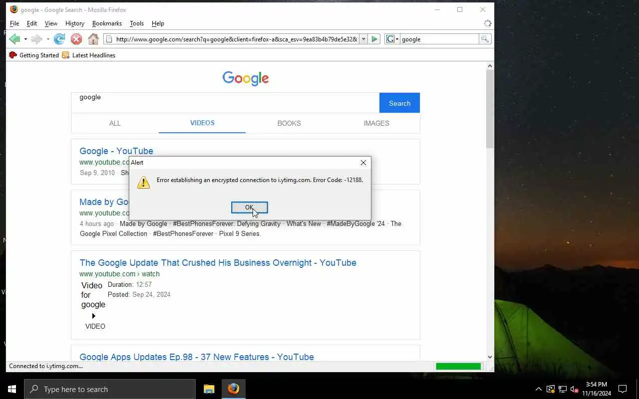This screenshot has width=639, height=399.
Task: Click the status bar text Connected to i.ytimg.com
Action: tap(46, 366)
